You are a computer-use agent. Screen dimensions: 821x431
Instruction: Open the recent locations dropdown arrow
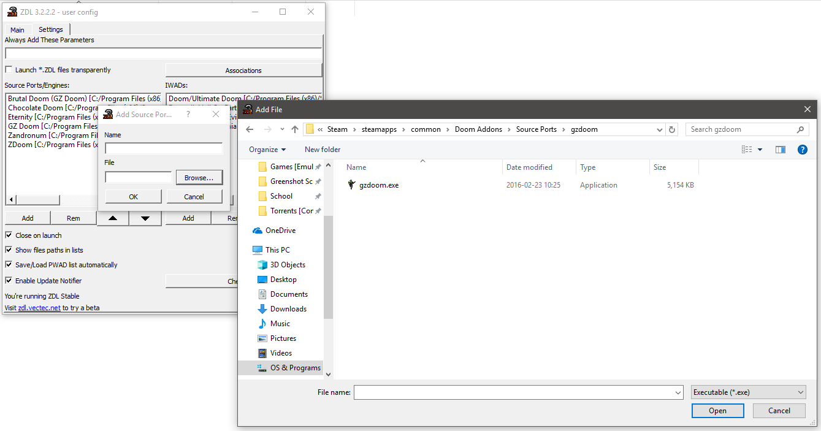[x=282, y=129]
